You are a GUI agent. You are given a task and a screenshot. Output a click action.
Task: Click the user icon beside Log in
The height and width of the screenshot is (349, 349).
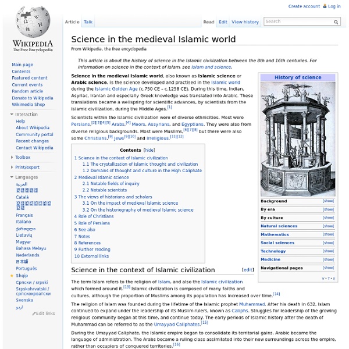(325, 6)
